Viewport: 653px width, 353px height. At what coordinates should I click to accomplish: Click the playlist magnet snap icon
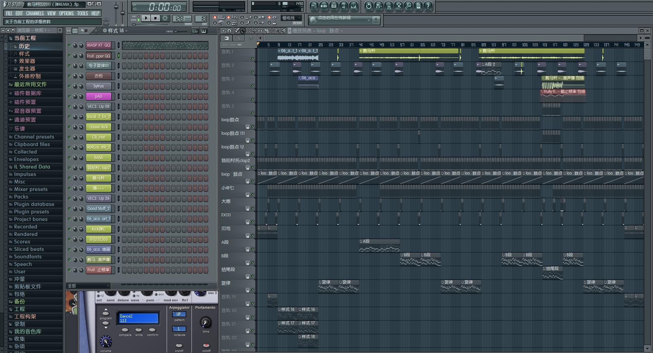(x=229, y=31)
